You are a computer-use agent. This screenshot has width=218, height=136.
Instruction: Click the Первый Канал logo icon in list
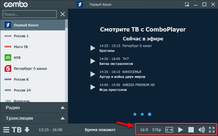coord(8,25)
